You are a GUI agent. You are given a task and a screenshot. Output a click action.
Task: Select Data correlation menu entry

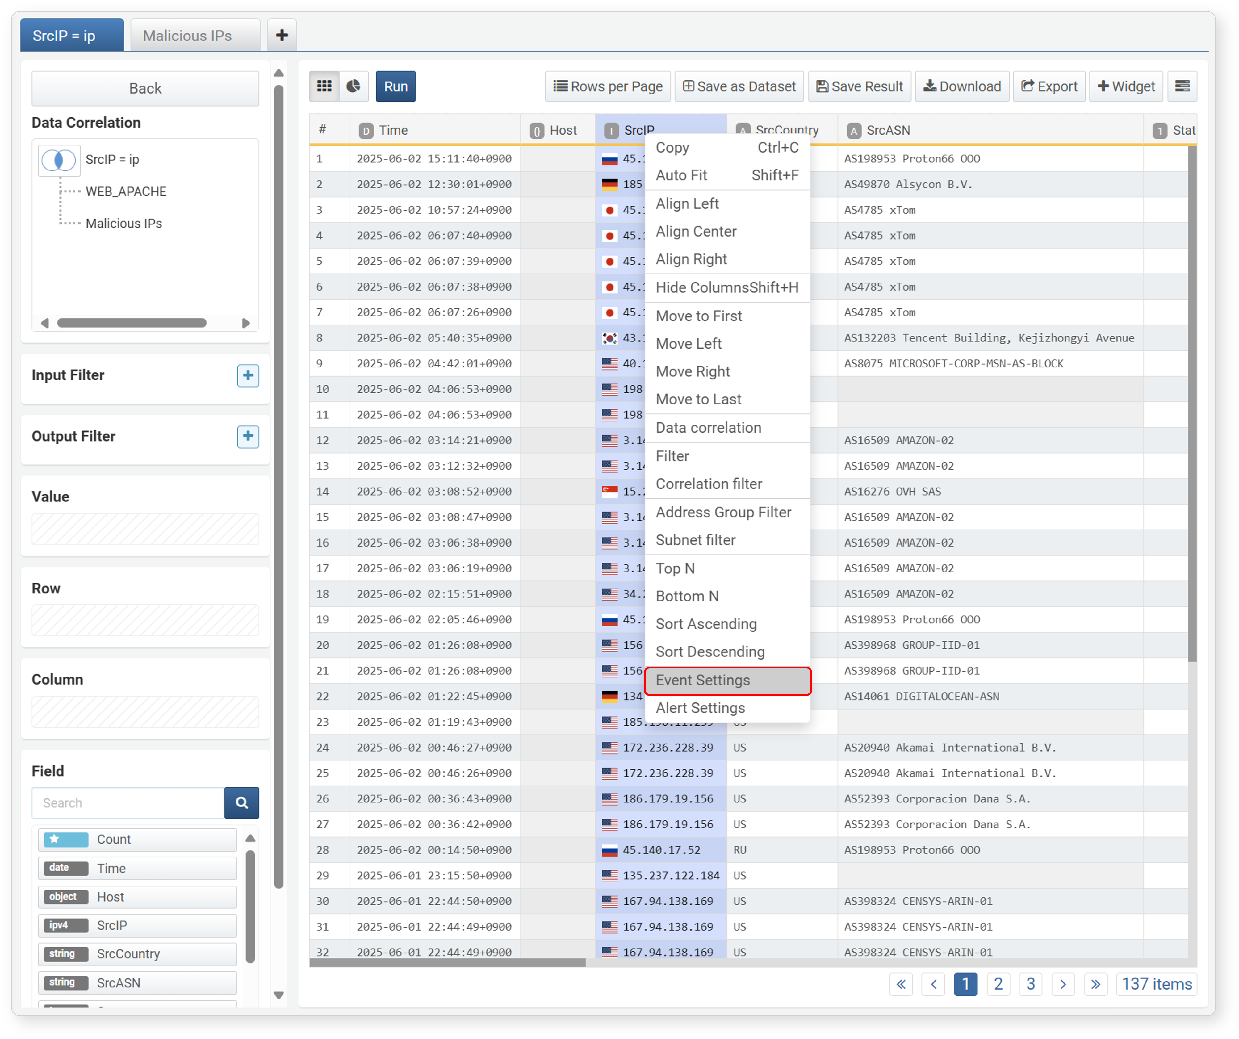pyautogui.click(x=727, y=428)
